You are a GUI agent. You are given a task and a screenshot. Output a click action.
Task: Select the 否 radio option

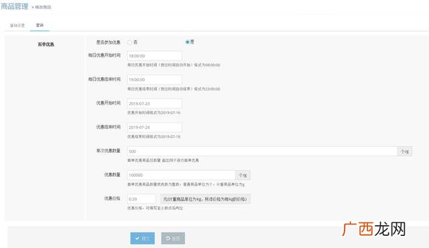coord(129,42)
